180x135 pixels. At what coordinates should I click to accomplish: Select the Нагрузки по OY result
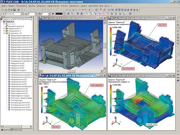(x=17, y=66)
